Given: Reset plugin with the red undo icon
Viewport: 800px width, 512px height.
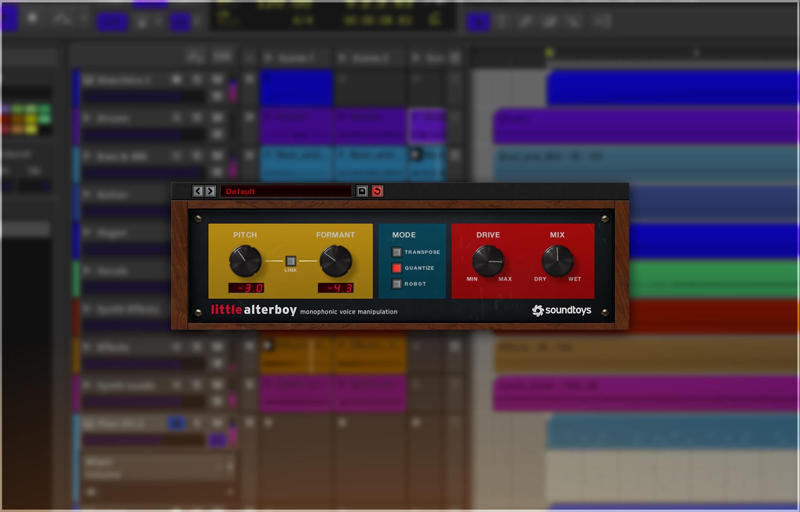Looking at the screenshot, I should coord(377,191).
